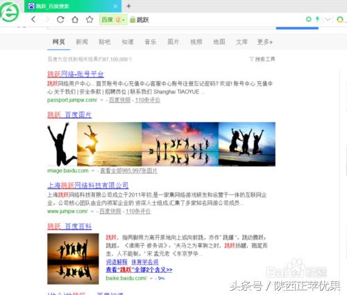Click the 360 browser logo icon
Image resolution: width=347 pixels, height=295 pixels.
coord(10,12)
